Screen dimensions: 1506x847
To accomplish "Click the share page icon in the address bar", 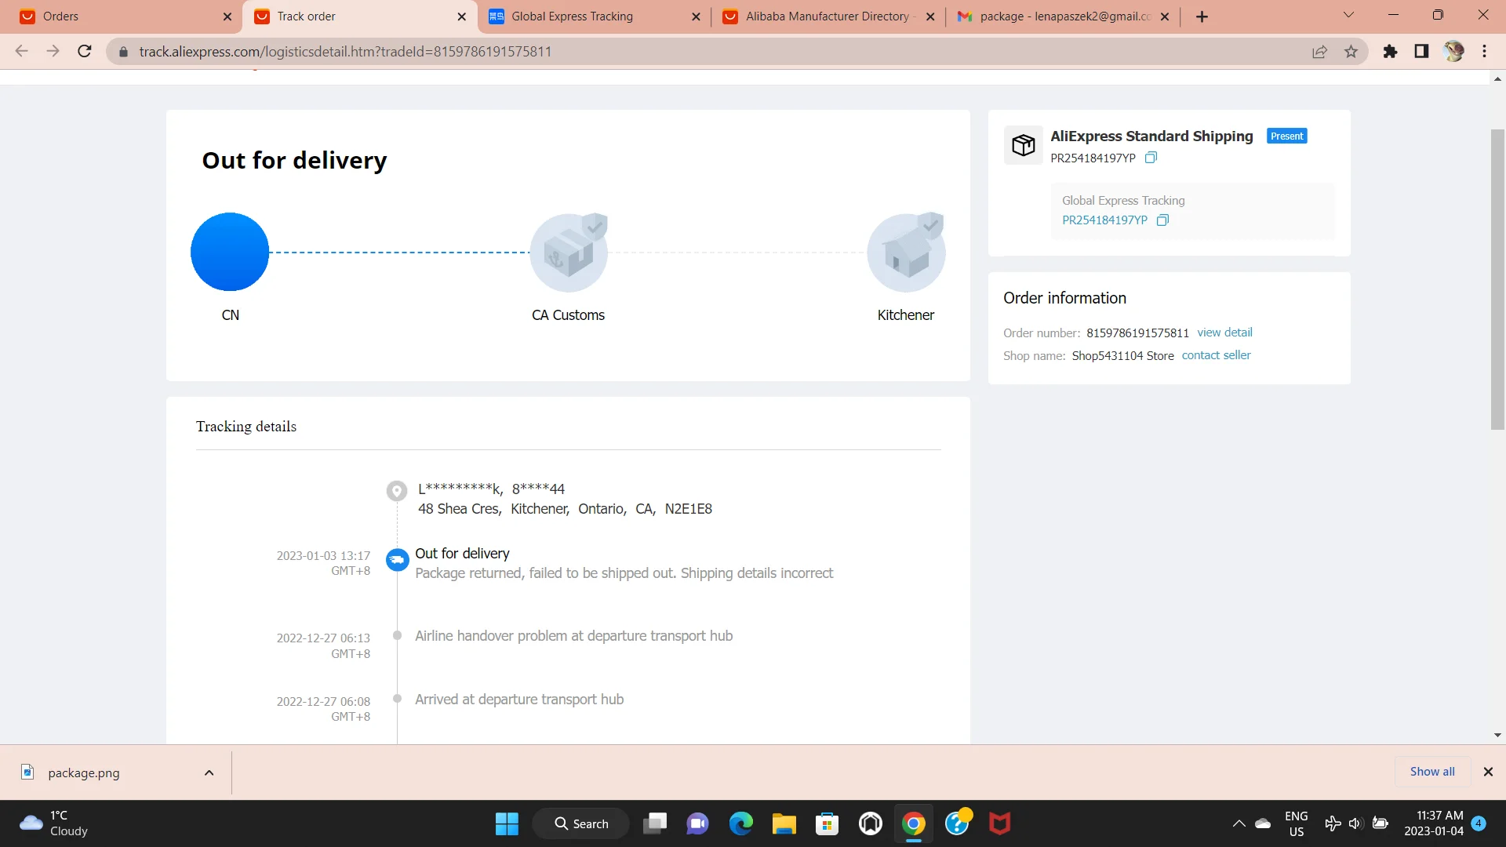I will click(x=1319, y=52).
